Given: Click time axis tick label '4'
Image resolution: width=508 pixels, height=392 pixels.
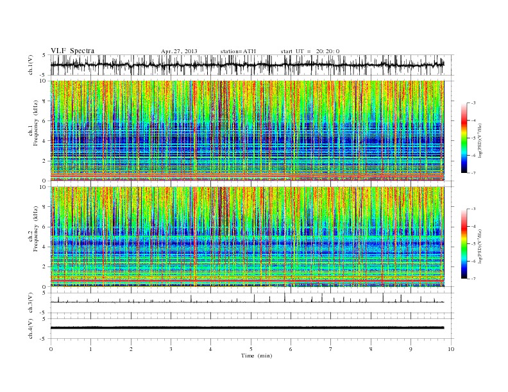Looking at the screenshot, I should (x=210, y=349).
